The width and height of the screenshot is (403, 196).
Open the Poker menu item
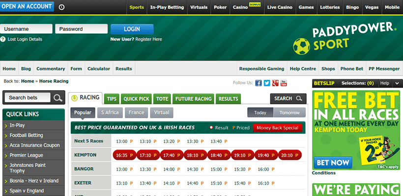coord(220,7)
